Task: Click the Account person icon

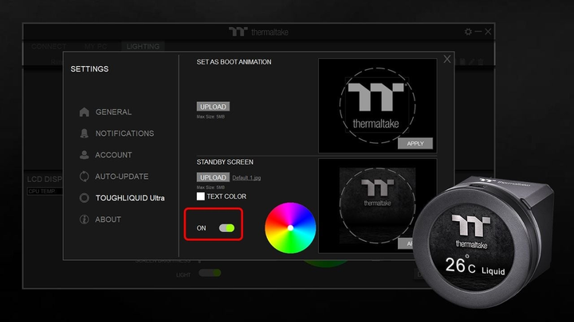Action: pyautogui.click(x=85, y=155)
